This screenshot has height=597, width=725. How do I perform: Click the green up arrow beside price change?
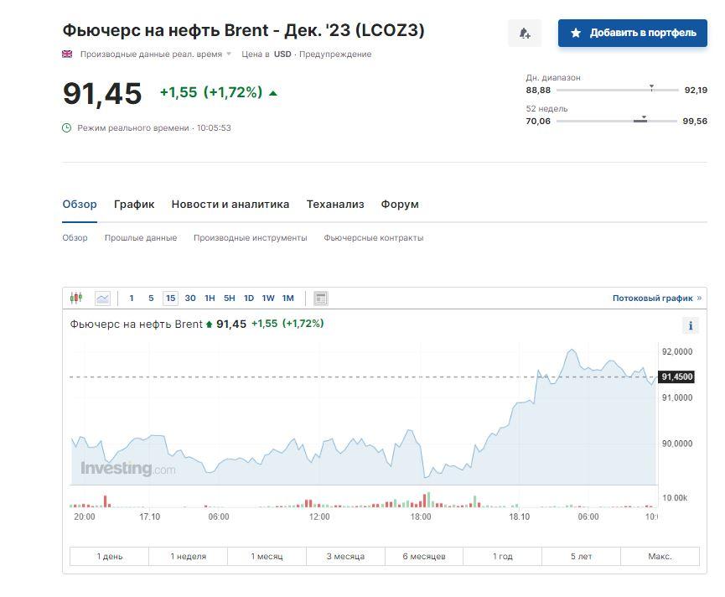point(272,93)
